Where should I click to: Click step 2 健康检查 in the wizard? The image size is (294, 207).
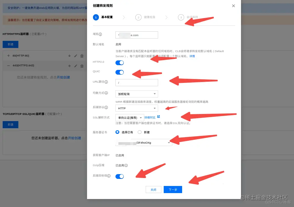(145, 17)
